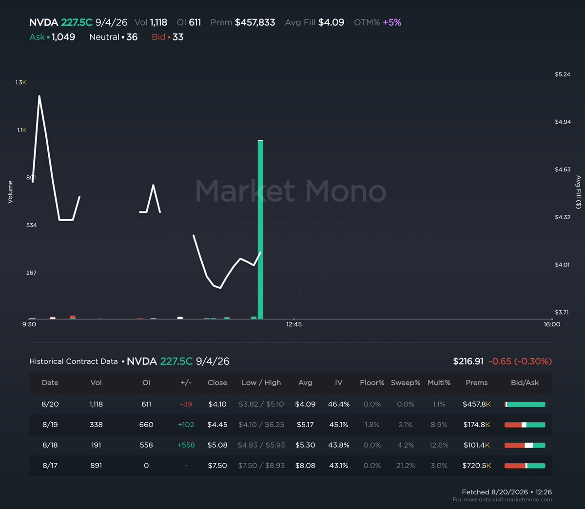Click the 21.2% sweep cell
This screenshot has height=509, width=585.
(x=406, y=466)
